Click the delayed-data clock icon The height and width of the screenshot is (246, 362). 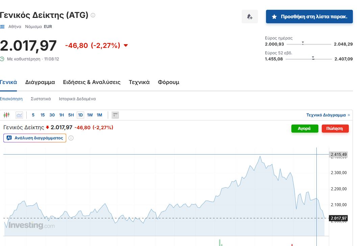pyautogui.click(x=2, y=59)
